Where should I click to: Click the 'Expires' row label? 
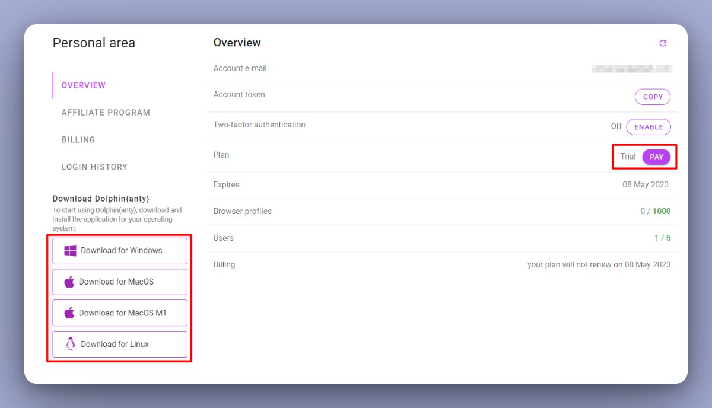coord(227,184)
